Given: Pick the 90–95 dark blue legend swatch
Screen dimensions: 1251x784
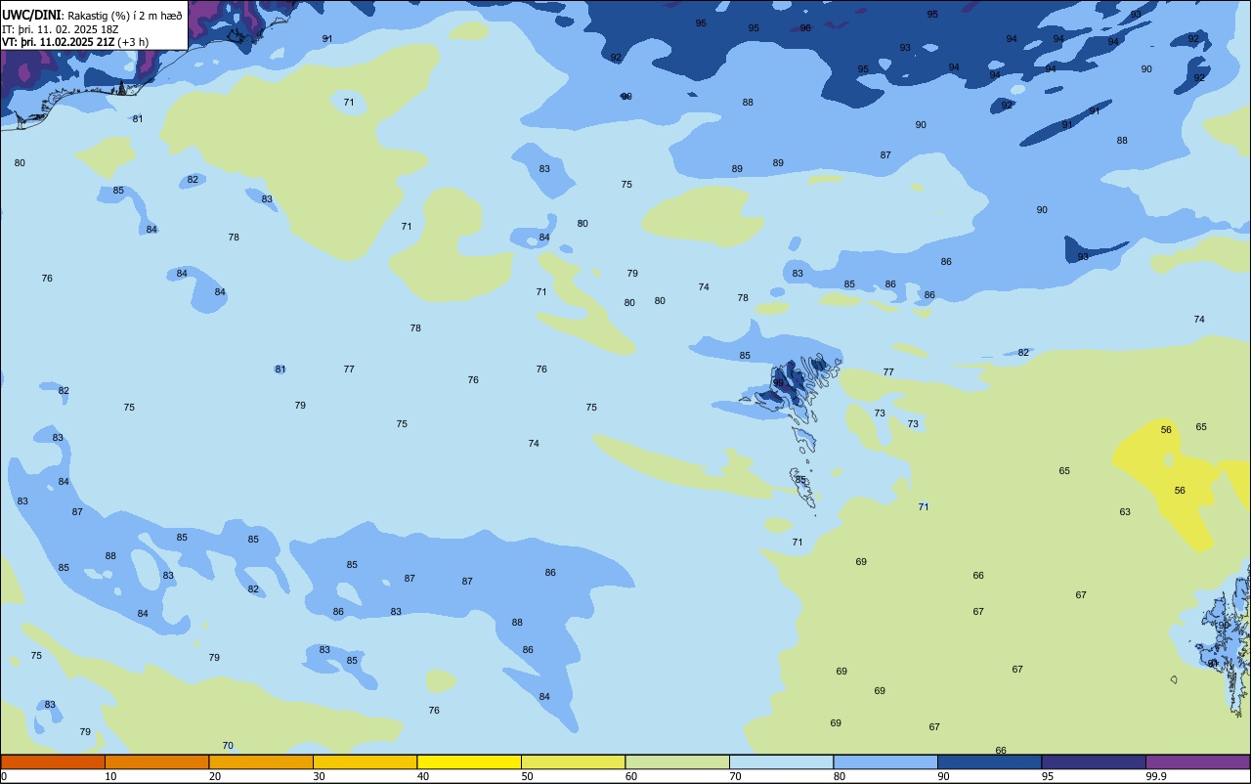Looking at the screenshot, I should coord(989,762).
